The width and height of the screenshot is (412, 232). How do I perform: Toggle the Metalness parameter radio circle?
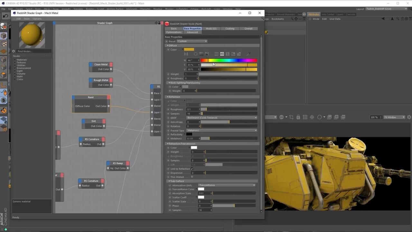pos(168,139)
